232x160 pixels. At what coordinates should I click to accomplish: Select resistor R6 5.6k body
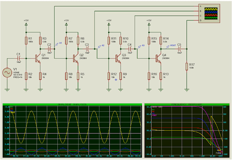[78, 41]
